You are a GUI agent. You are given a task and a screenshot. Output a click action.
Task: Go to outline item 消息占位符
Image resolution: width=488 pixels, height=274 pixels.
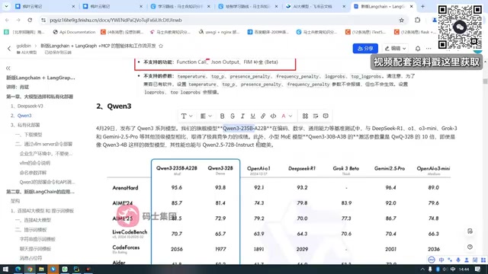tap(30, 258)
